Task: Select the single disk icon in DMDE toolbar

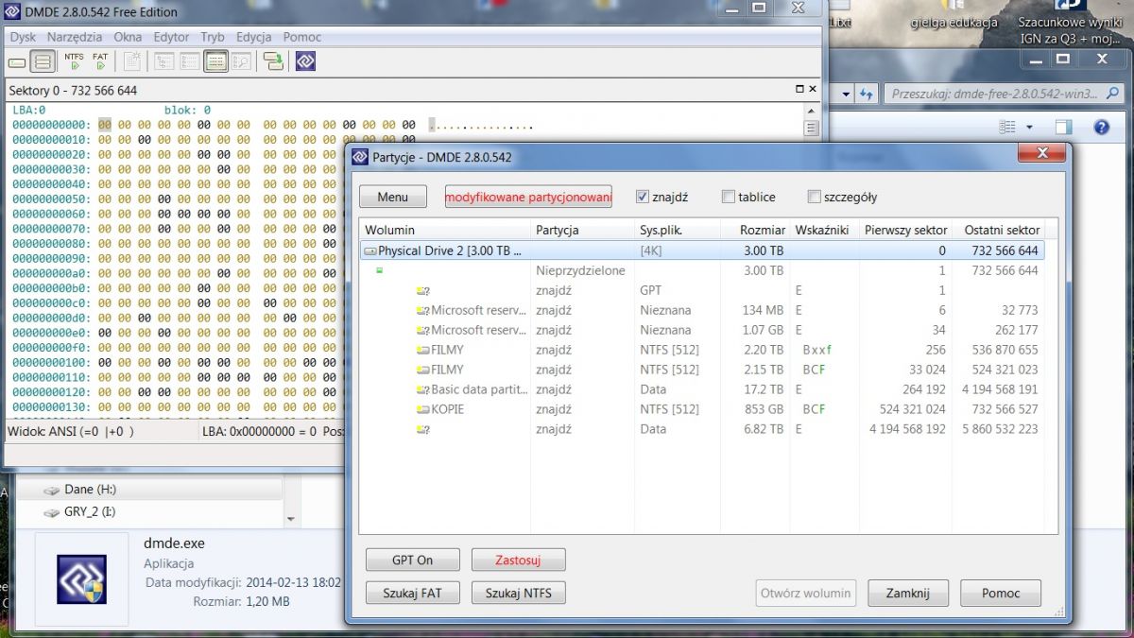Action: [17, 62]
